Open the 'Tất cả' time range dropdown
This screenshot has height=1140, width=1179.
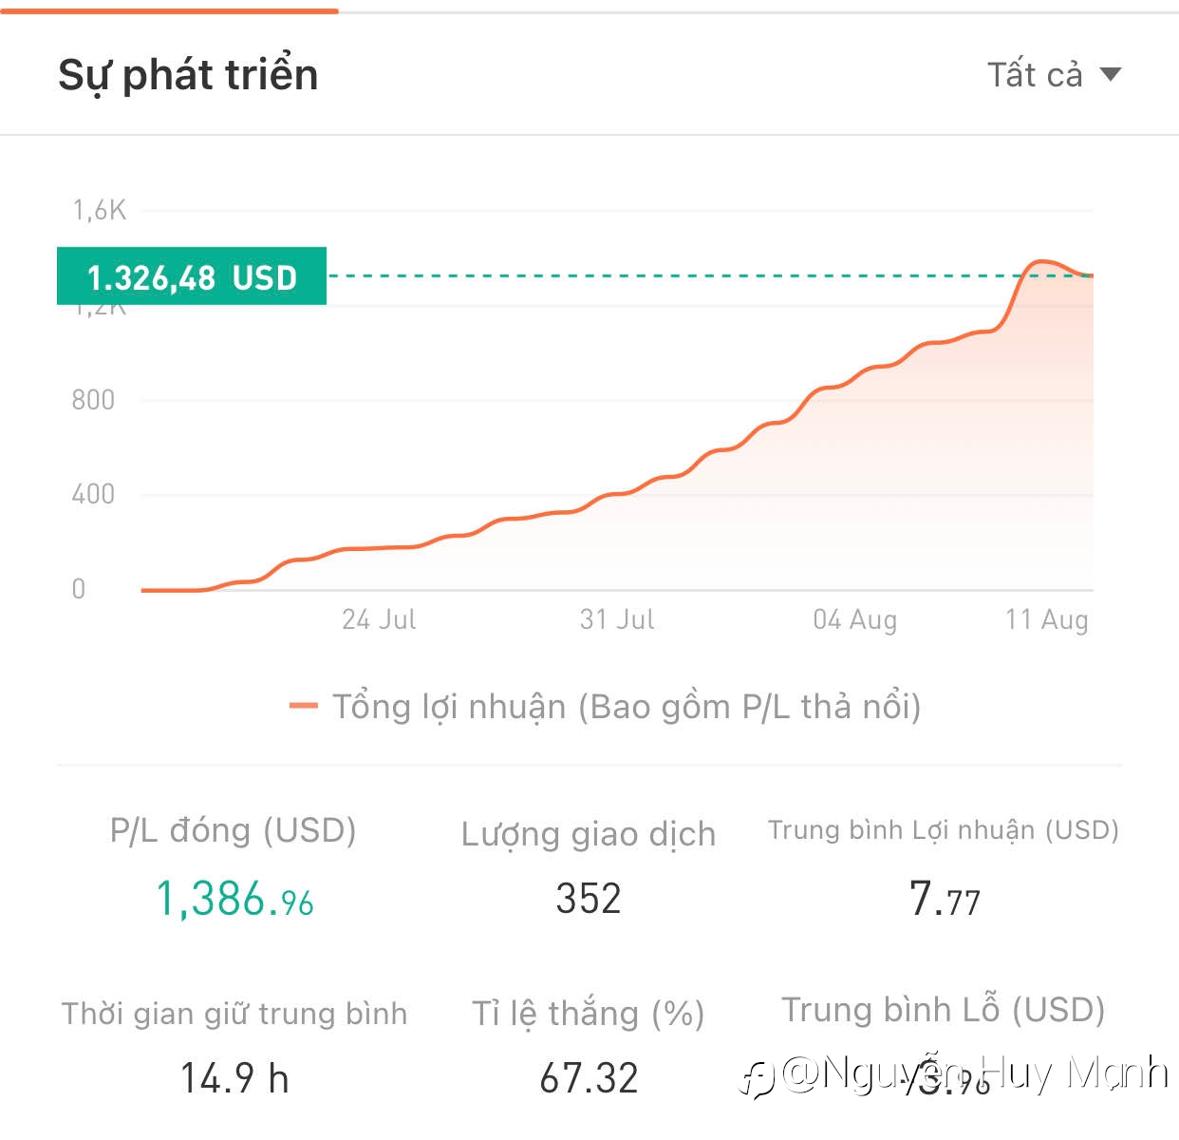pos(1054,74)
